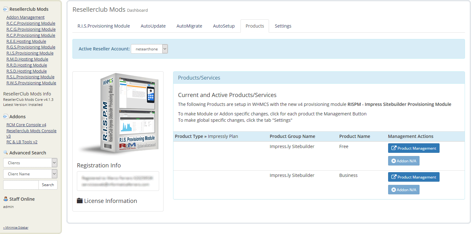Click the admin staff name
The image size is (471, 234).
click(8, 207)
